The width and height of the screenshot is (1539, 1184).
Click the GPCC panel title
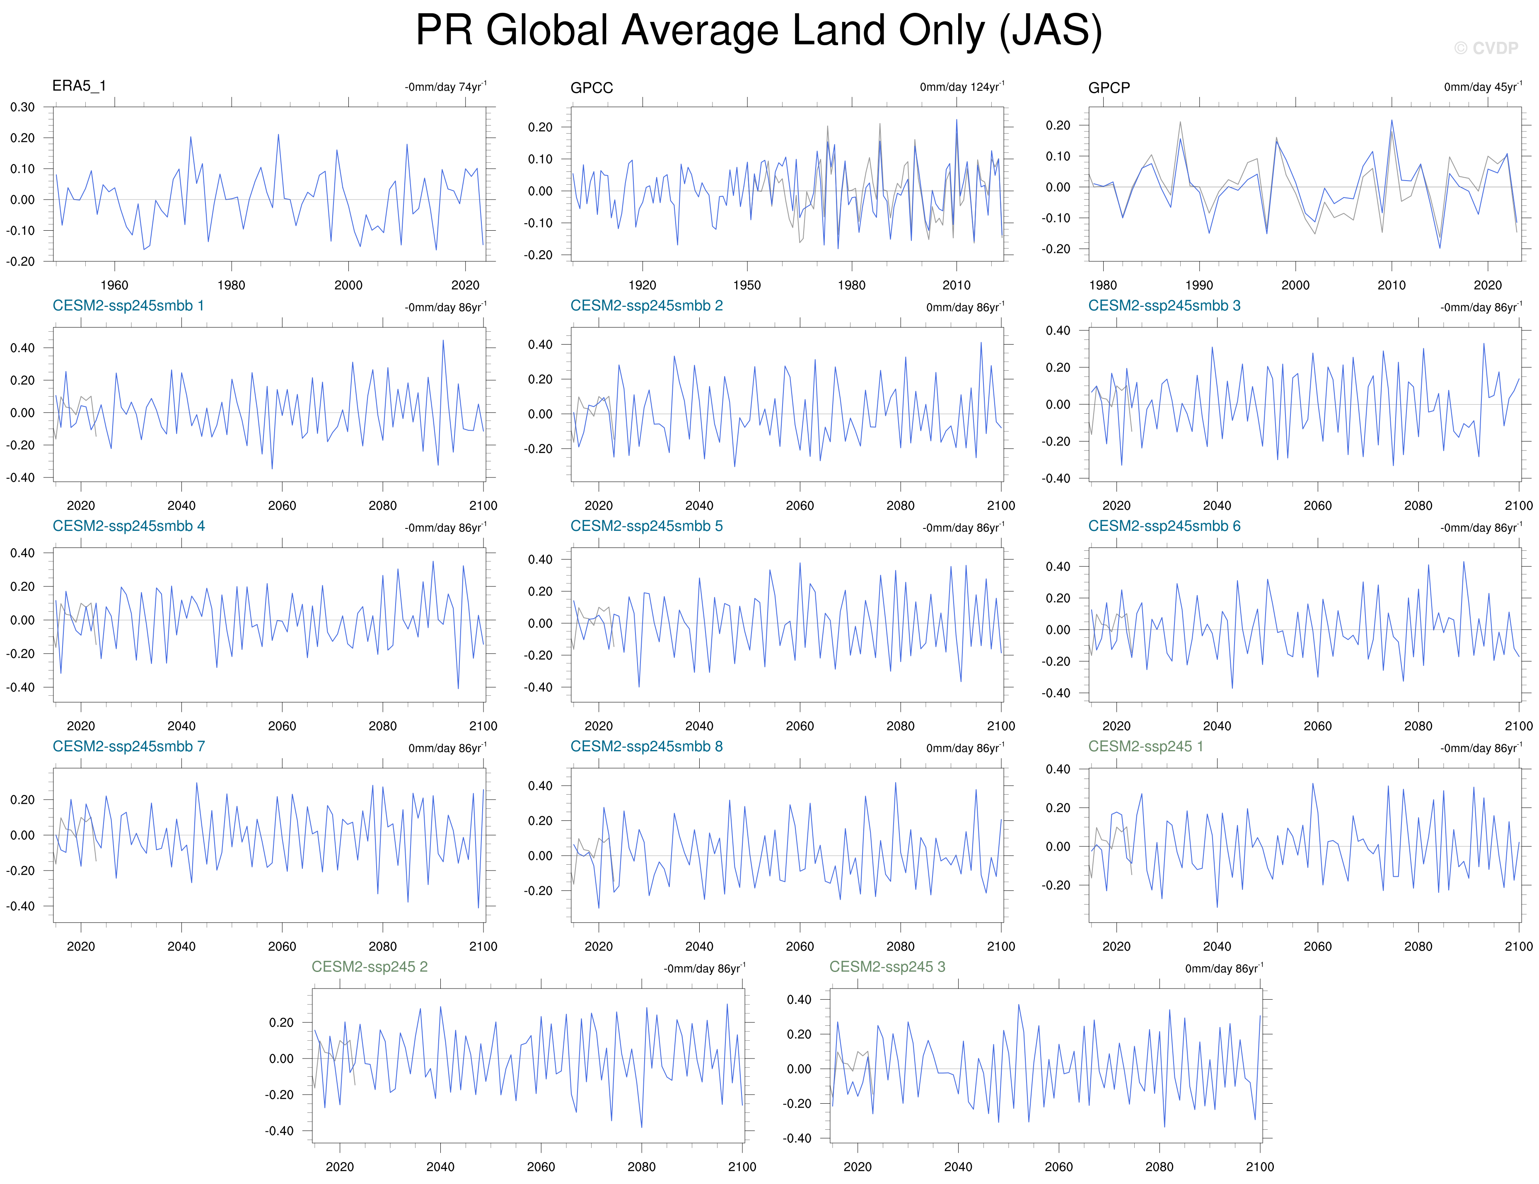point(591,88)
